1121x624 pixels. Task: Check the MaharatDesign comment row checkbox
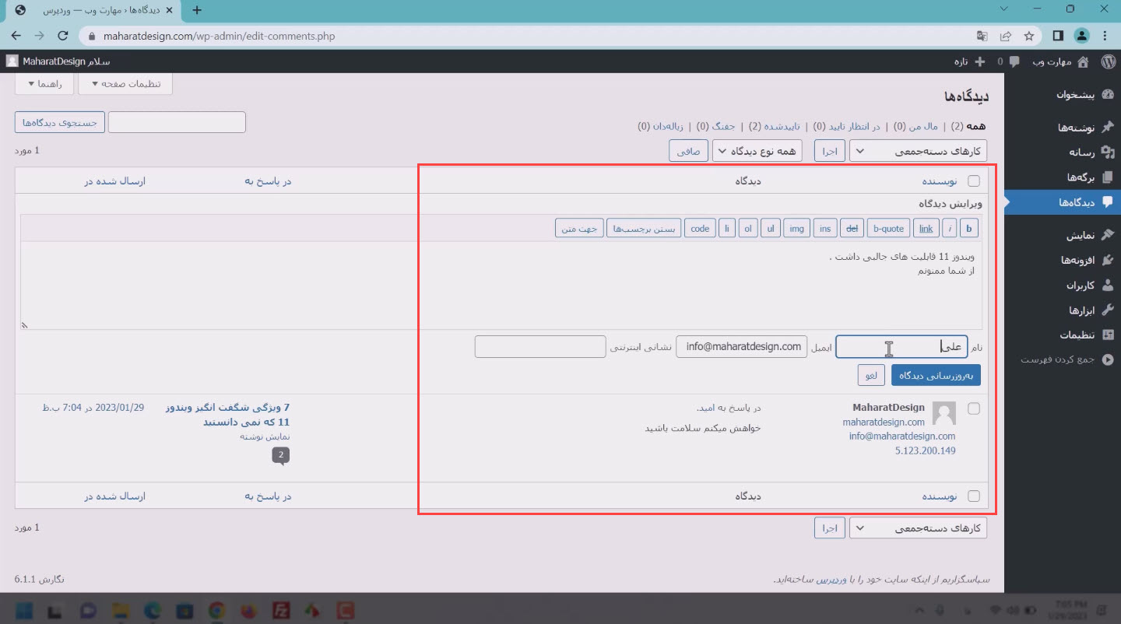(x=973, y=408)
